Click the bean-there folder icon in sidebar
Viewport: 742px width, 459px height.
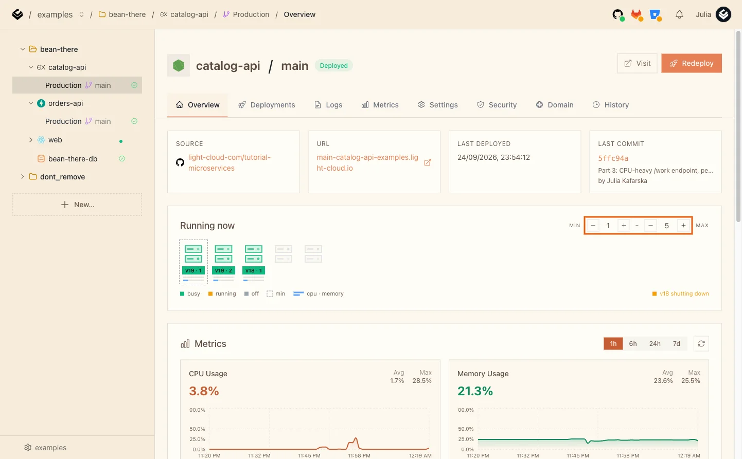[33, 49]
